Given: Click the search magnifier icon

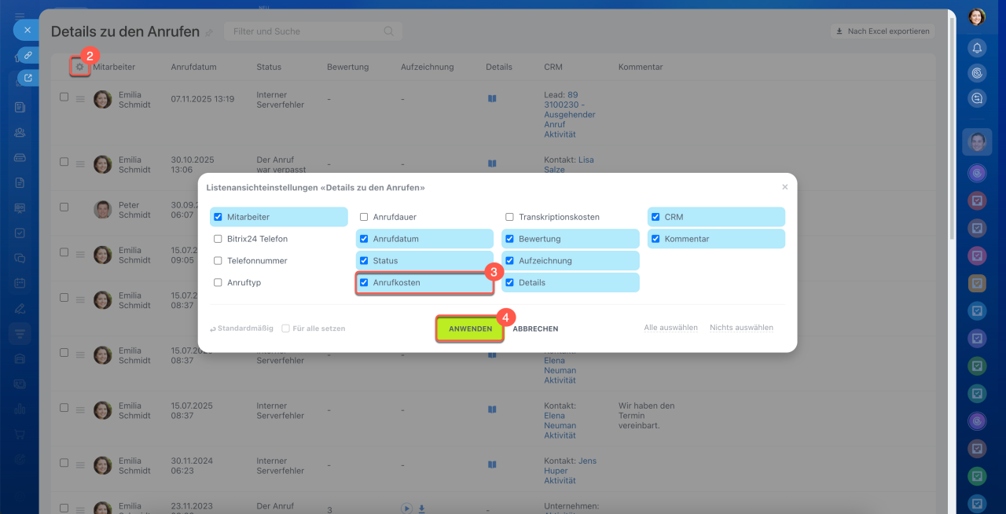Looking at the screenshot, I should coord(388,31).
